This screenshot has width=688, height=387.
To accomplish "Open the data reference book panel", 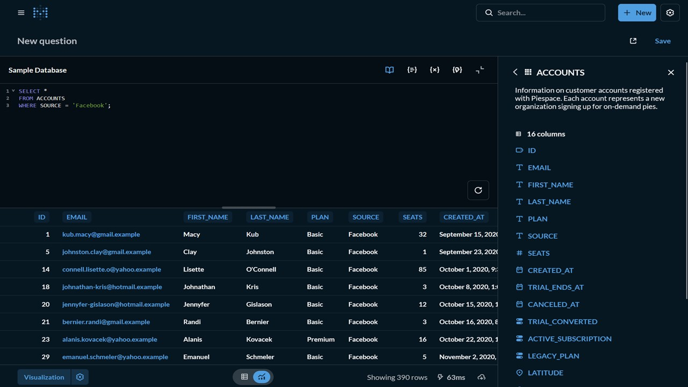I will coord(389,70).
